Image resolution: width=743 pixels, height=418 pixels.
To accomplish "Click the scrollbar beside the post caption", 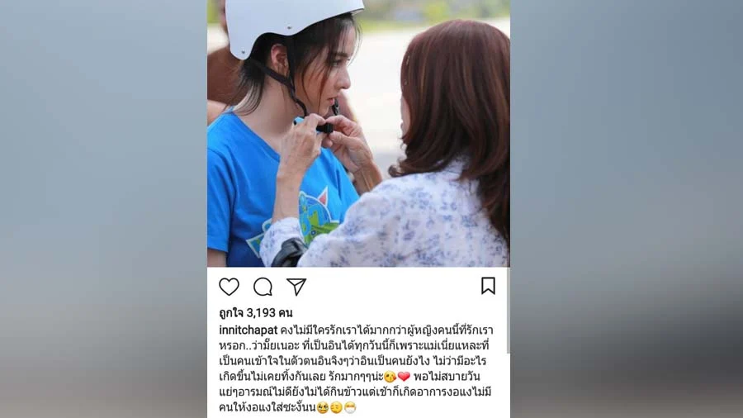I will pos(508,311).
